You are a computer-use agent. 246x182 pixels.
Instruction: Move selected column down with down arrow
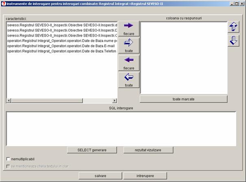(x=233, y=41)
